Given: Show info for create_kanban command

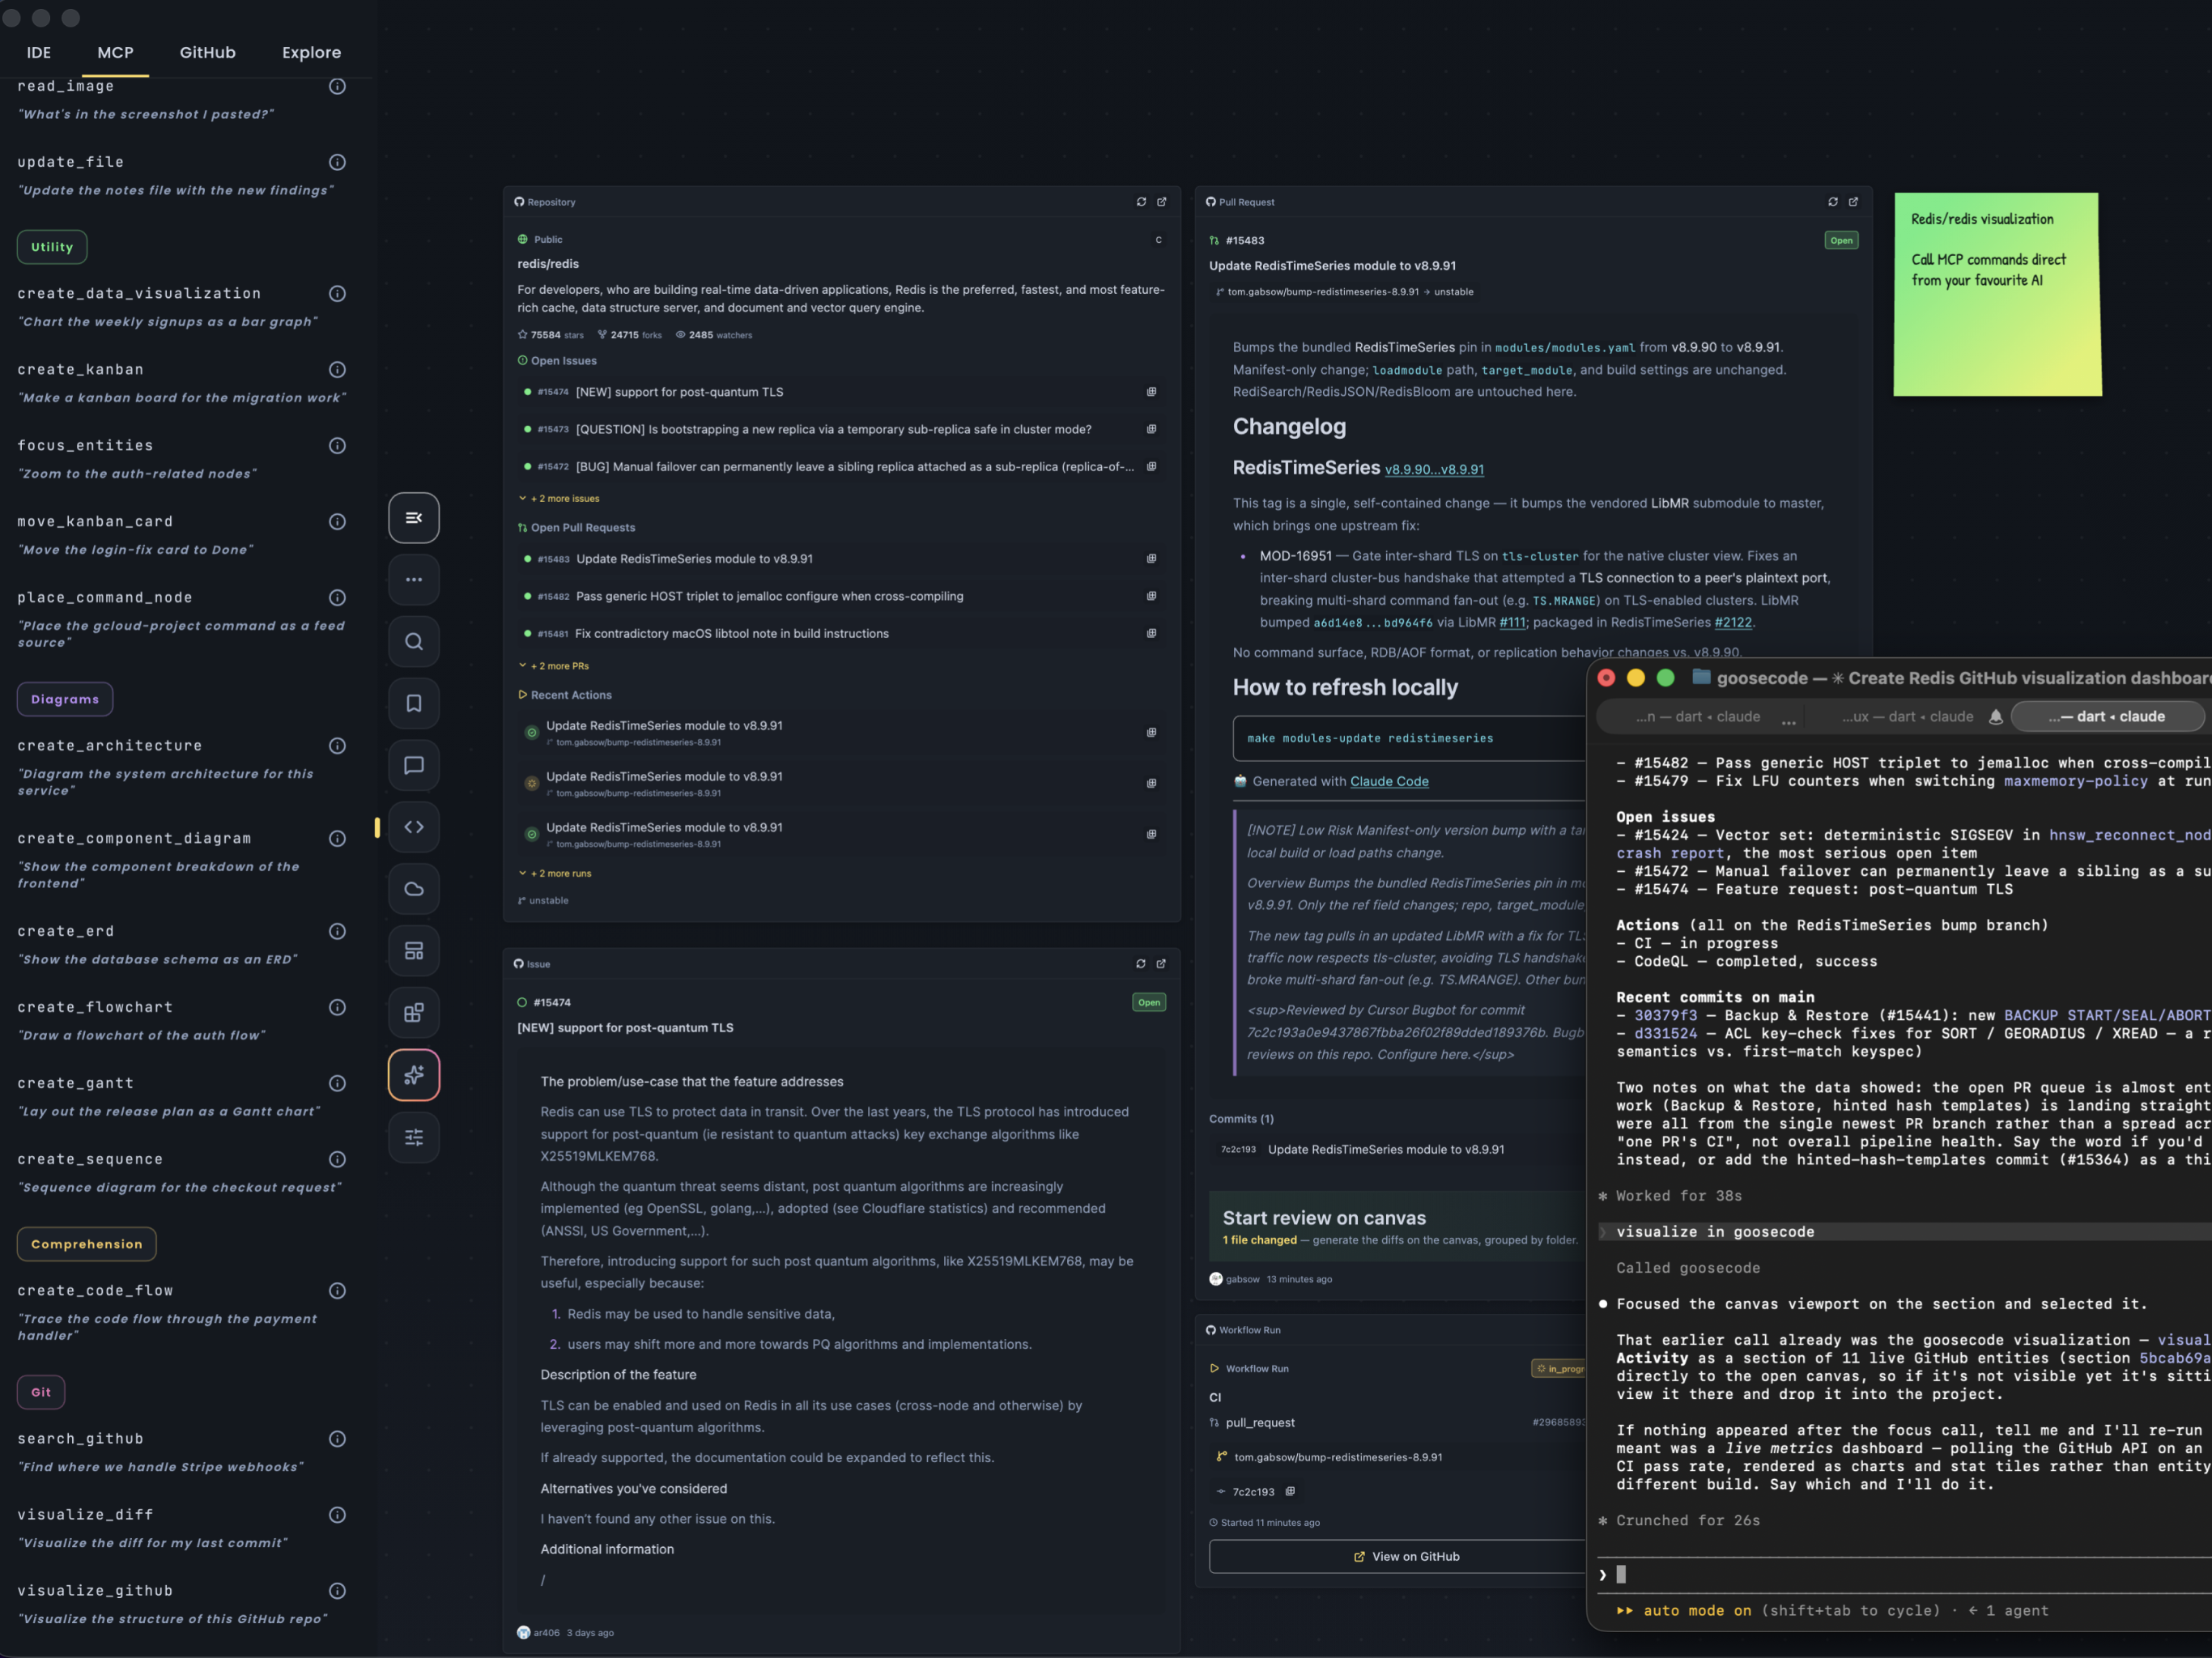Looking at the screenshot, I should tap(337, 370).
